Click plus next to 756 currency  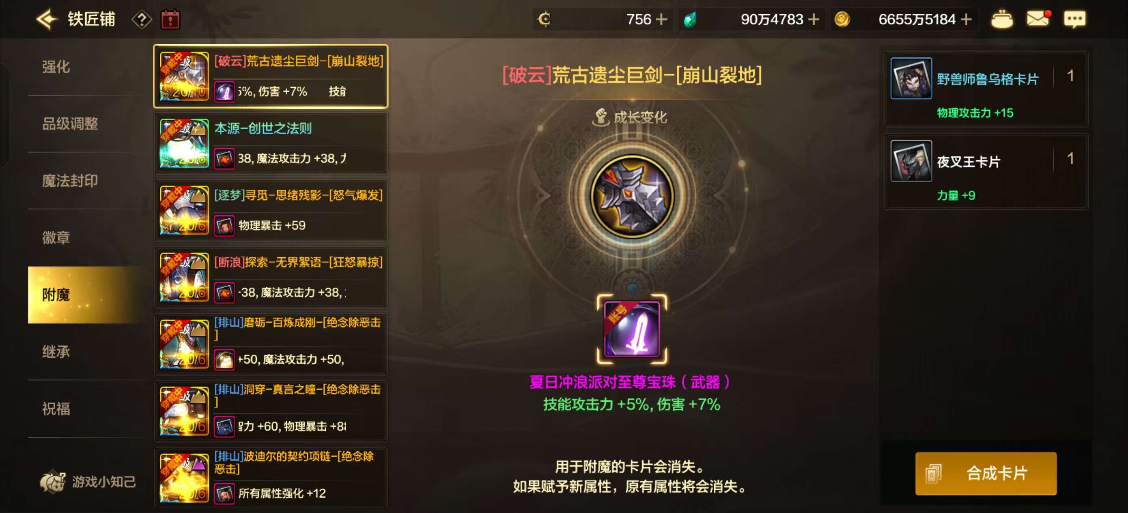pyautogui.click(x=661, y=19)
